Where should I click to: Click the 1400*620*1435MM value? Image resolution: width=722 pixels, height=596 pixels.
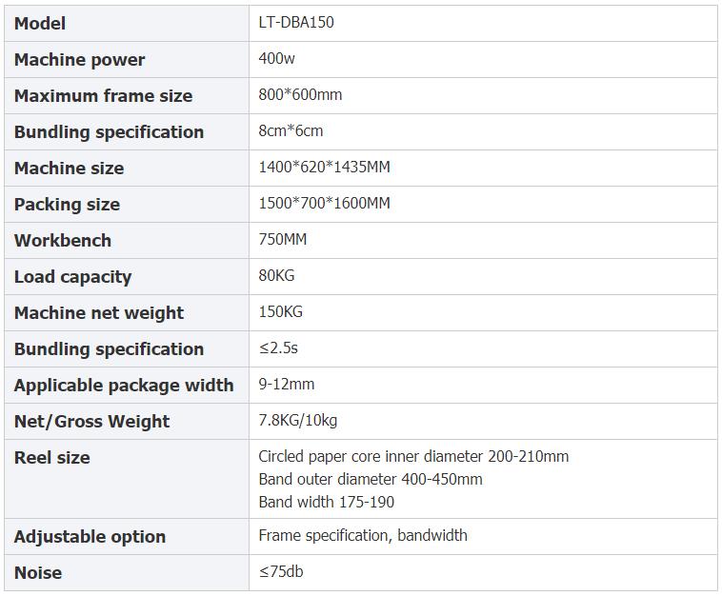324,167
